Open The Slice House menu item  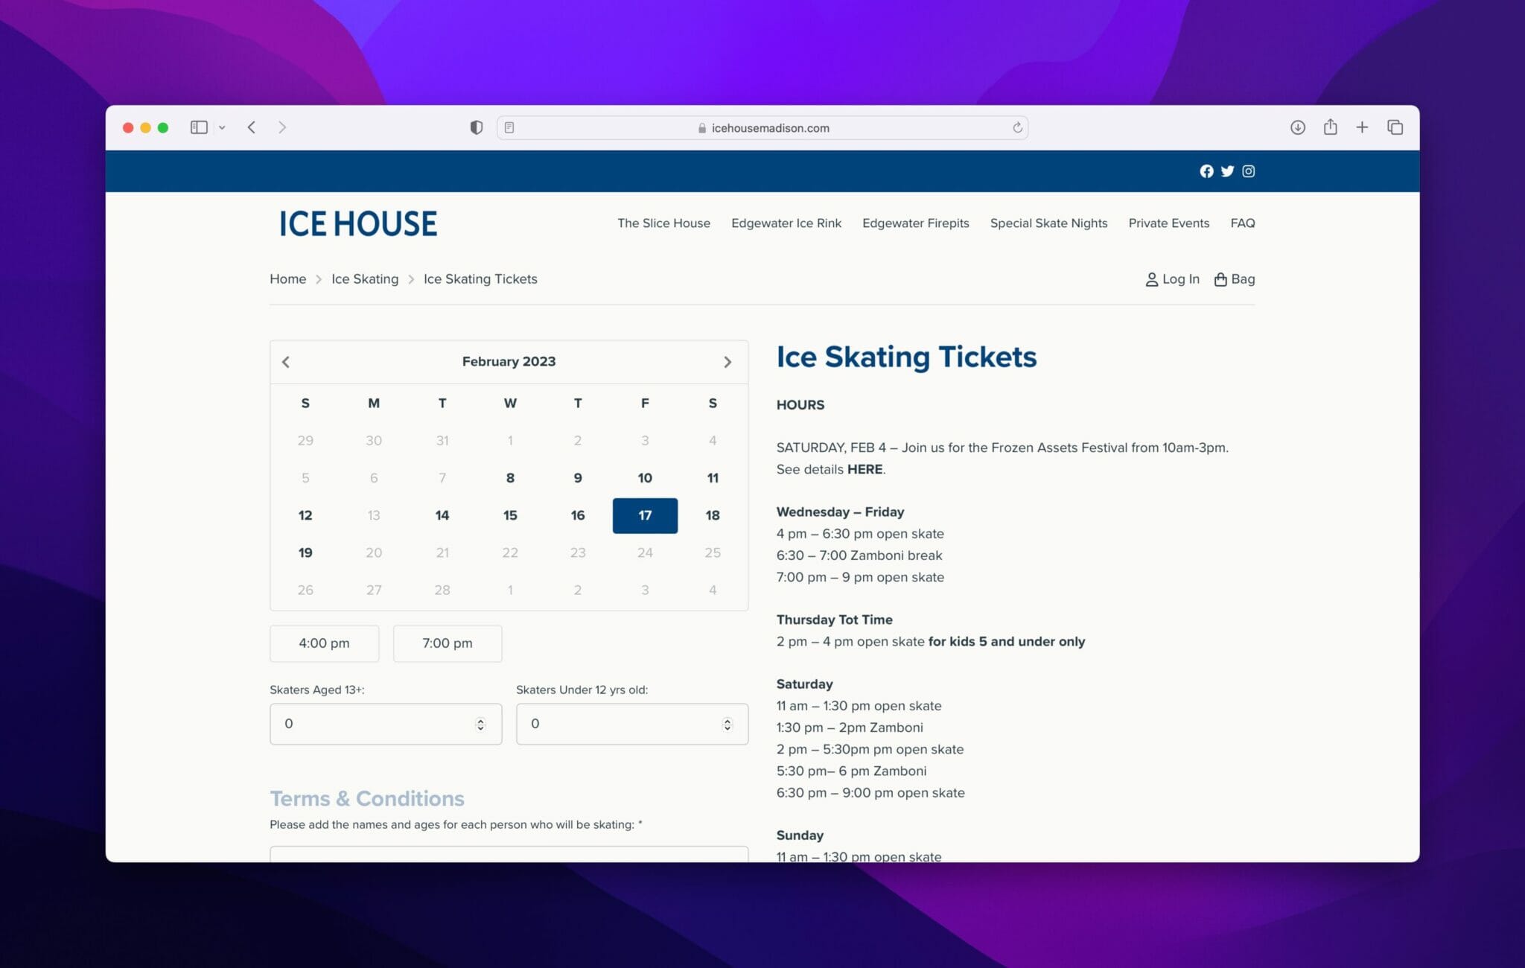click(x=663, y=223)
